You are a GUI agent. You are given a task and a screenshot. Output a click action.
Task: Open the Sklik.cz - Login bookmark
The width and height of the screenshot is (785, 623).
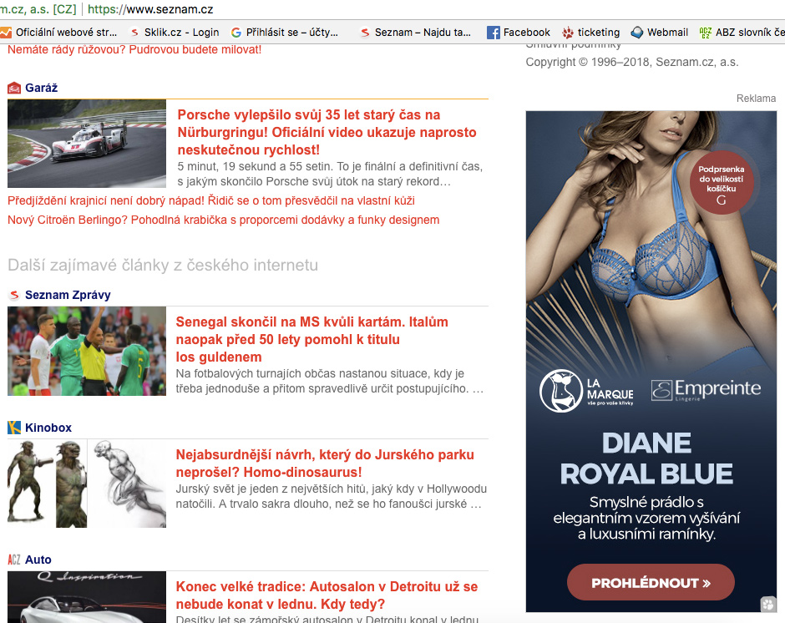175,32
